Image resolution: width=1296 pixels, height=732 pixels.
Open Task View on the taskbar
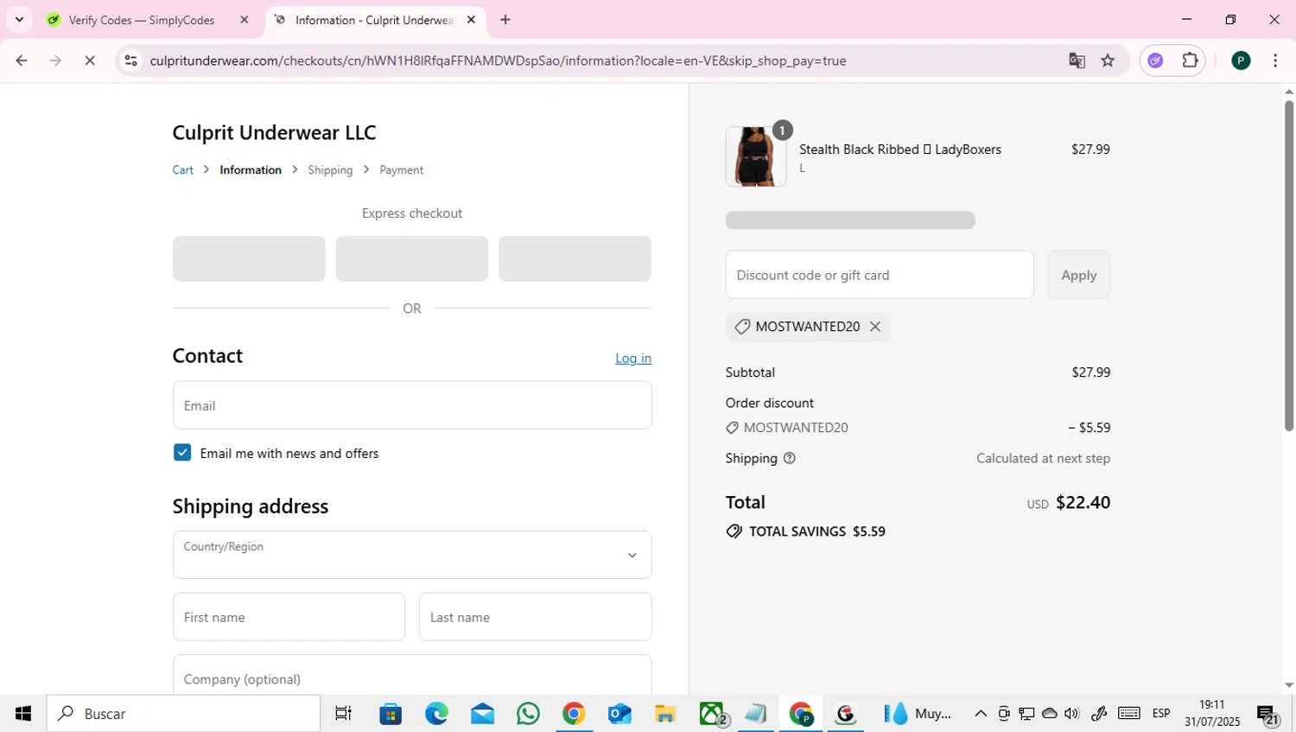click(343, 714)
